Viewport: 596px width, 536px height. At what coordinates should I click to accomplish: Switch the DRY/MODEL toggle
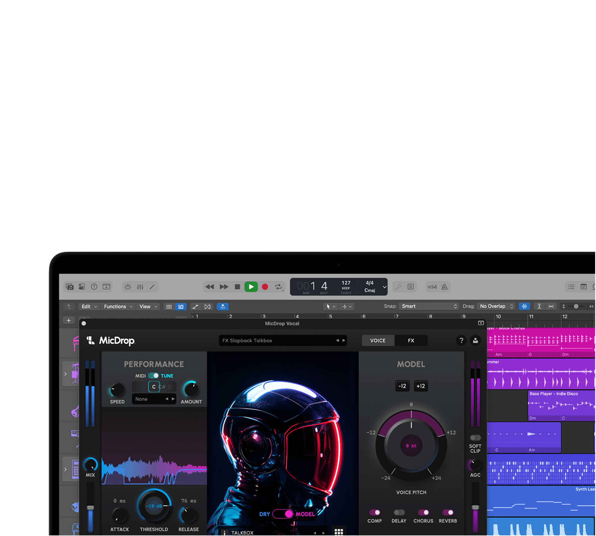pyautogui.click(x=283, y=514)
